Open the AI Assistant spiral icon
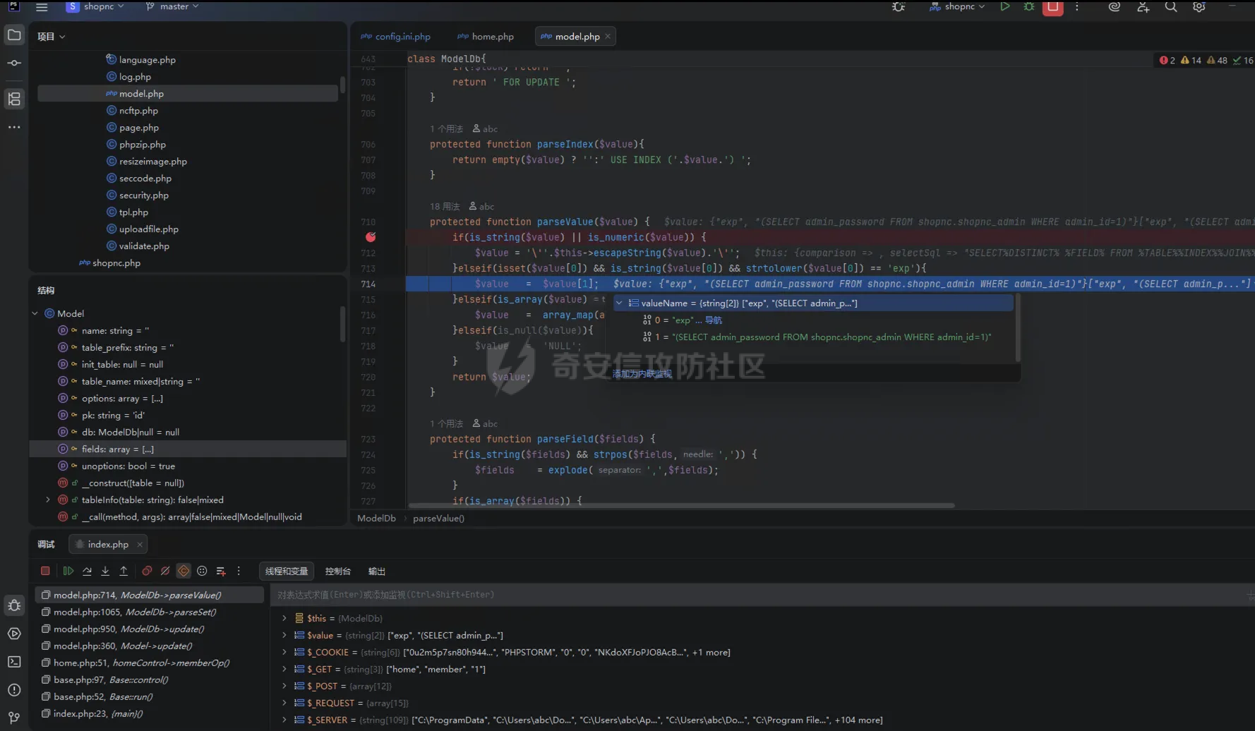1255x731 pixels. [x=1115, y=7]
